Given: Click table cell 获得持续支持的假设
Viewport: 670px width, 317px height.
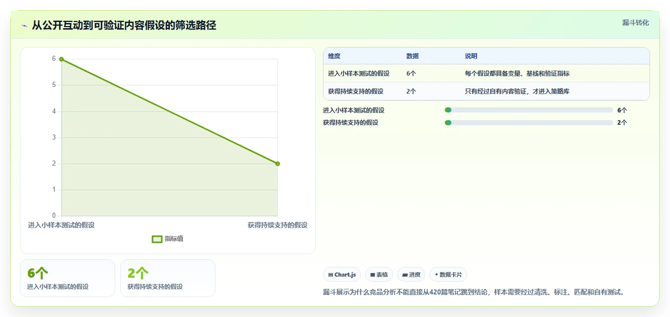Looking at the screenshot, I should click(x=356, y=92).
